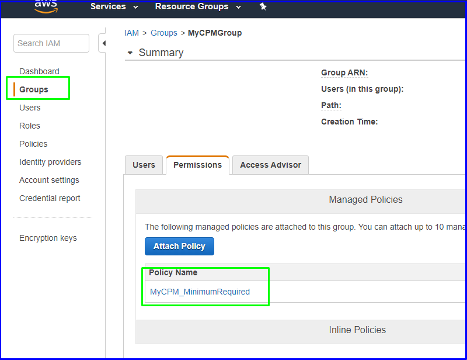Open Encryption keys in sidebar

(48, 238)
